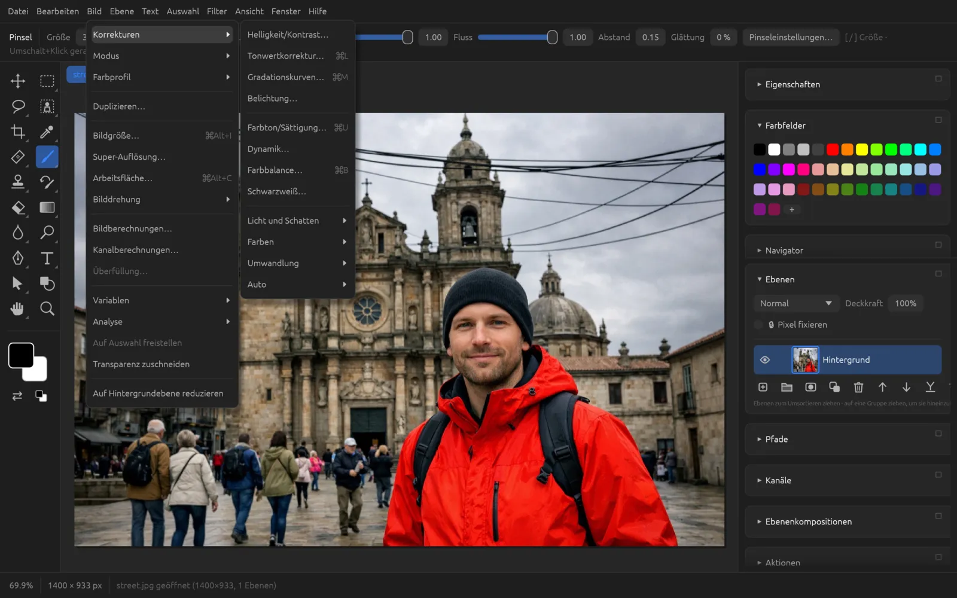Pick the red color swatch

pyautogui.click(x=833, y=149)
